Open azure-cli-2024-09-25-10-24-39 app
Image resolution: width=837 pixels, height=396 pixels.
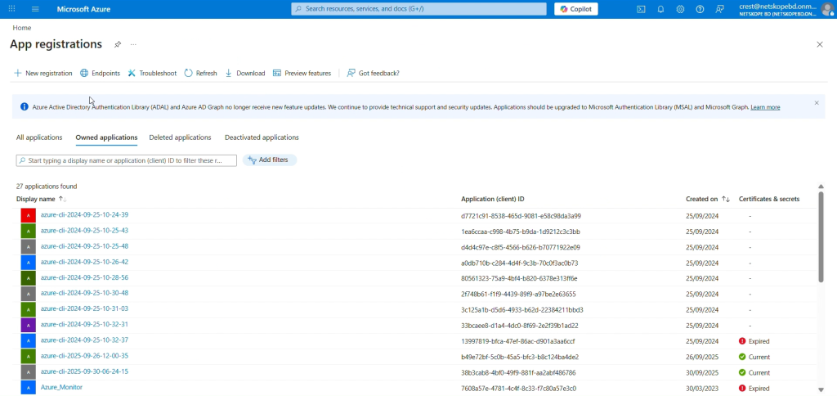pyautogui.click(x=84, y=215)
